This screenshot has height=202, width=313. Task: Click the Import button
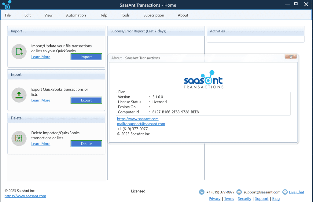pos(86,57)
